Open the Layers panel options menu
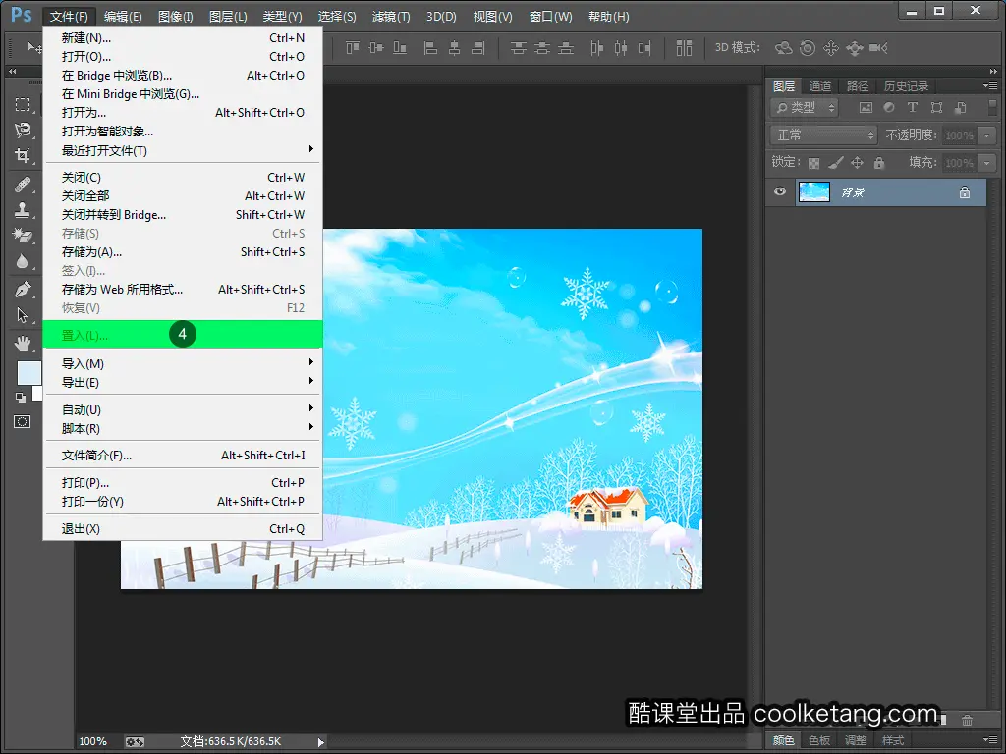This screenshot has height=754, width=1006. pyautogui.click(x=990, y=85)
